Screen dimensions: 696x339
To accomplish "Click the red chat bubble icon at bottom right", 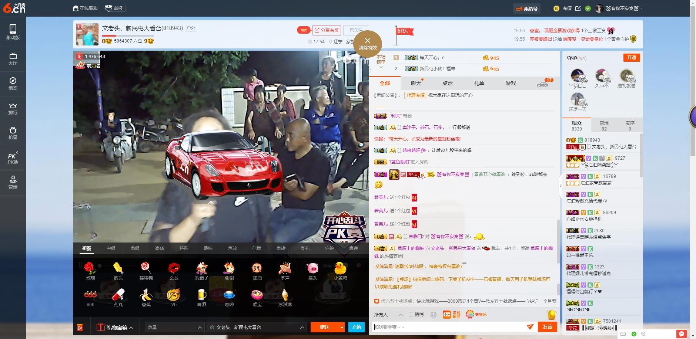I will point(681,334).
